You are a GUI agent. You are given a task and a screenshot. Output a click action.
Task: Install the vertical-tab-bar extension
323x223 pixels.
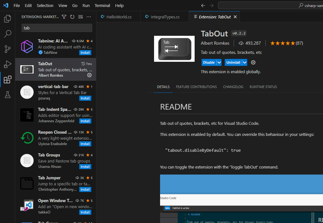point(85,98)
